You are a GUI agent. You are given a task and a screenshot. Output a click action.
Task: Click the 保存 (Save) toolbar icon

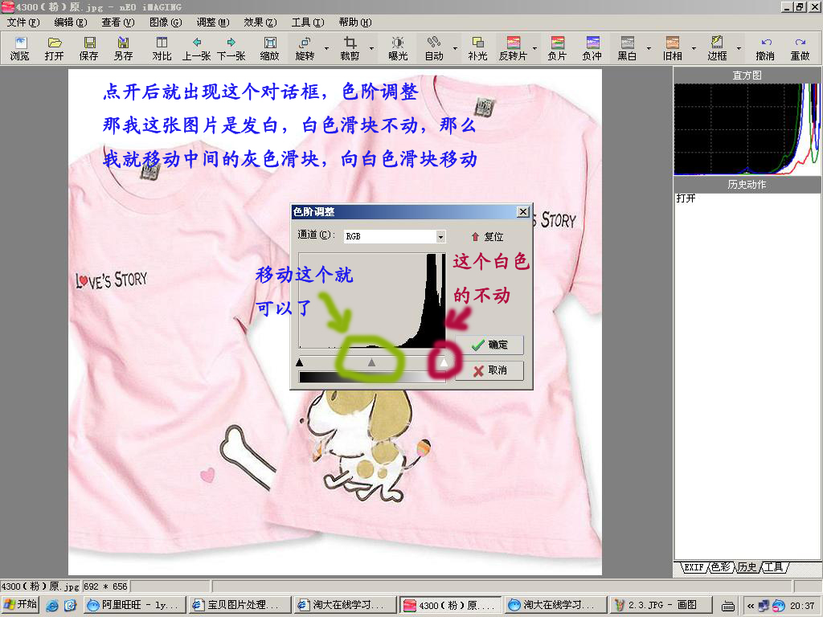point(88,48)
